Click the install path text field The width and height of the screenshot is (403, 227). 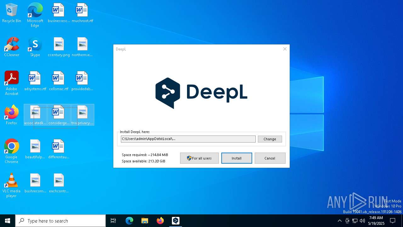tap(188, 139)
